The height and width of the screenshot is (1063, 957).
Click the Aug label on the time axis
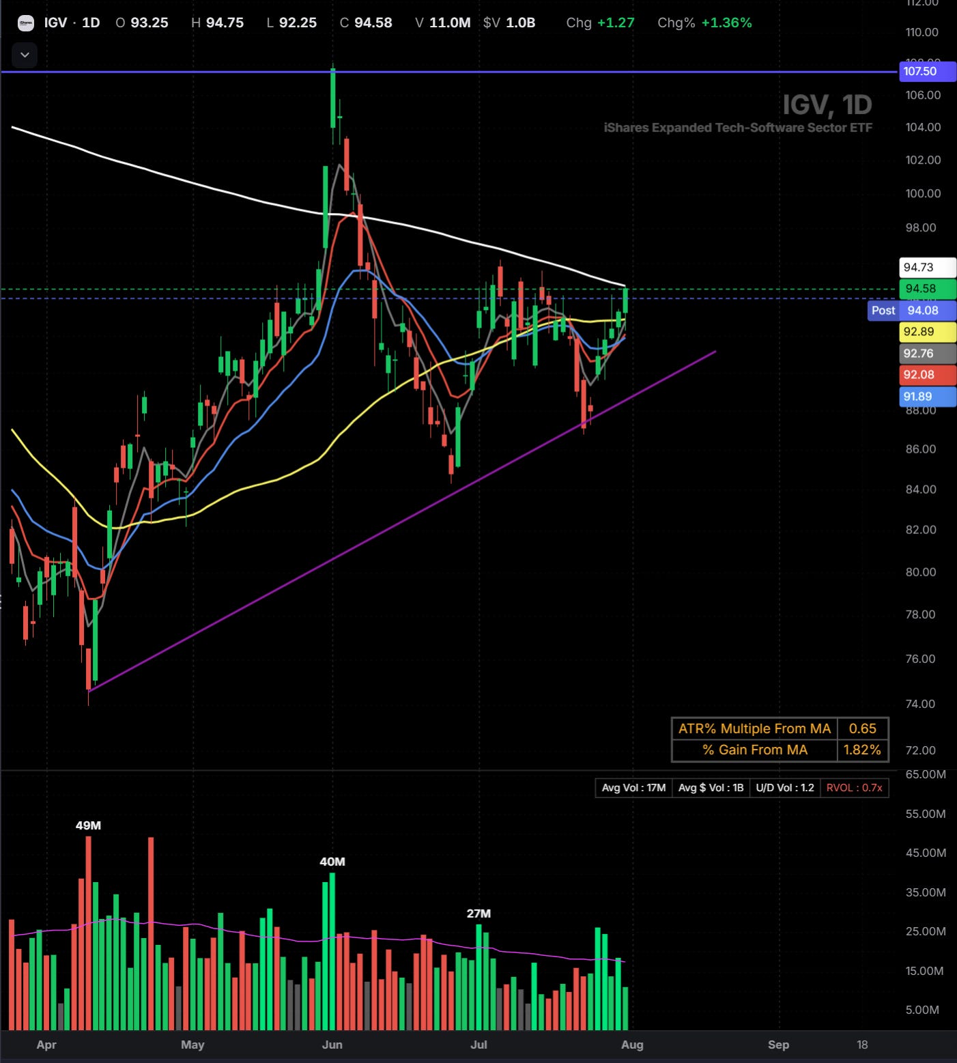[632, 1045]
